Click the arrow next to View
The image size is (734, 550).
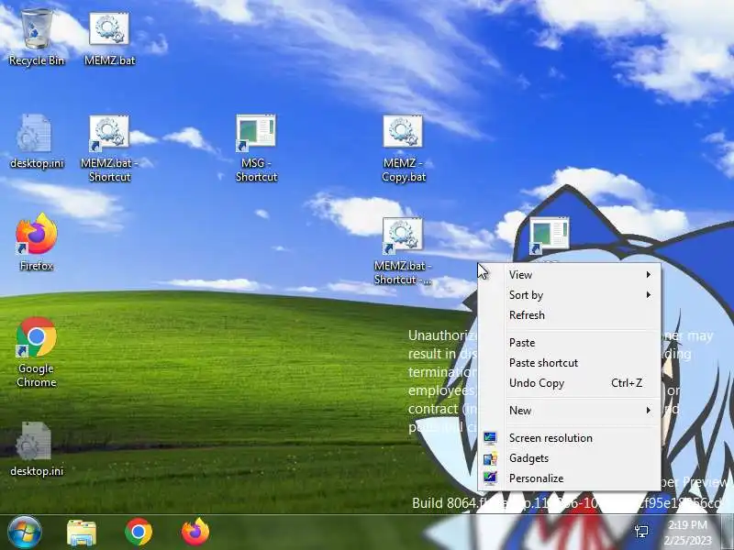pos(649,274)
